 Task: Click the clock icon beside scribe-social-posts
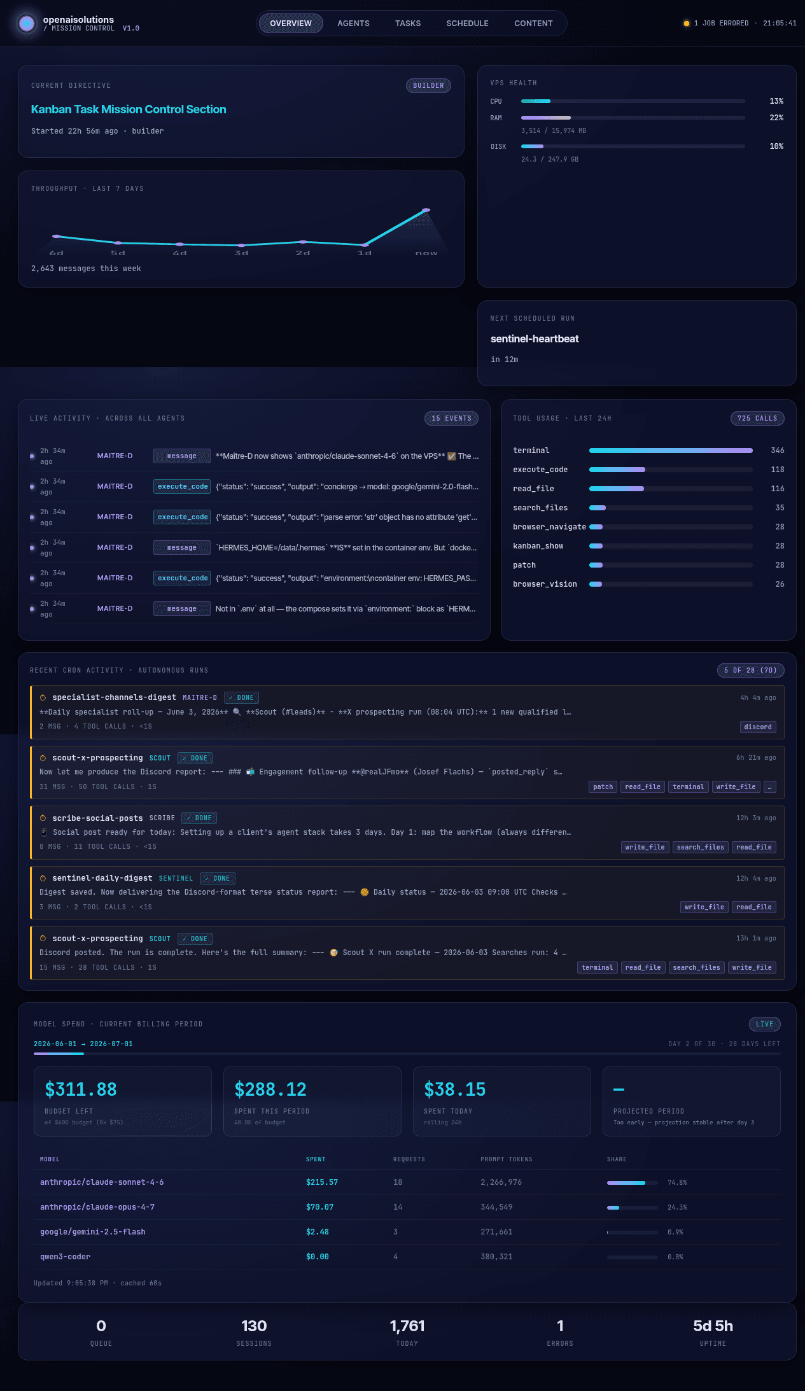pos(43,818)
